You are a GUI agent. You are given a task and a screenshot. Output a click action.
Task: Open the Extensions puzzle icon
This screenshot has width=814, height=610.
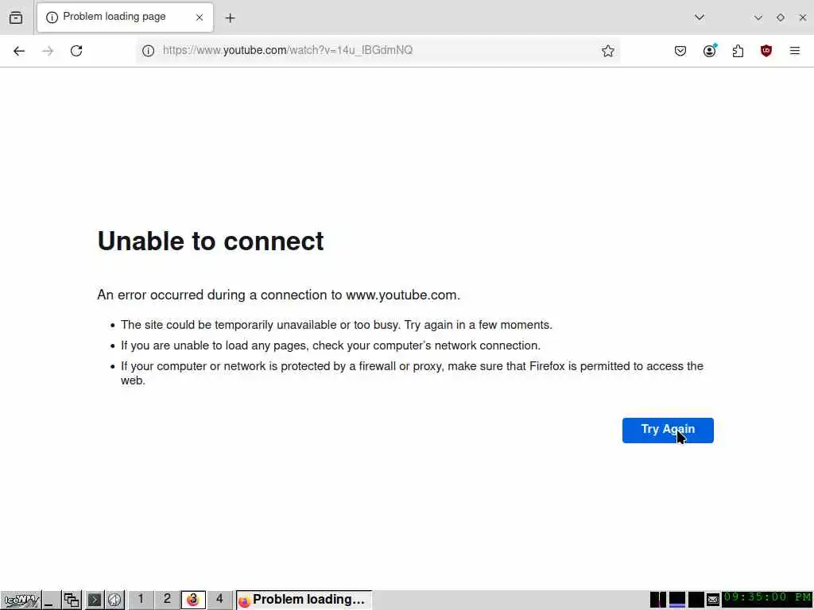click(738, 51)
